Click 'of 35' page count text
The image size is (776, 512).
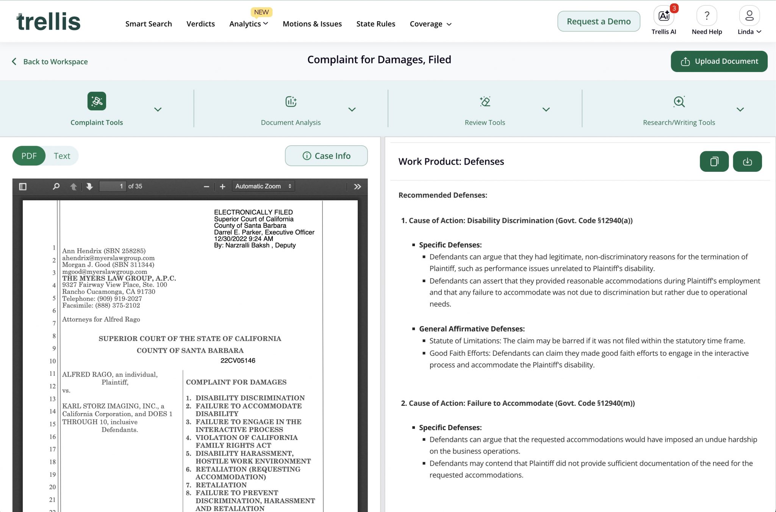(x=135, y=186)
